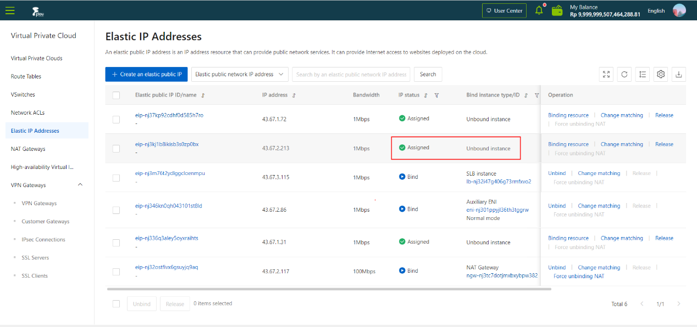The height and width of the screenshot is (327, 697).
Task: Open the row density list icon
Action: point(643,75)
